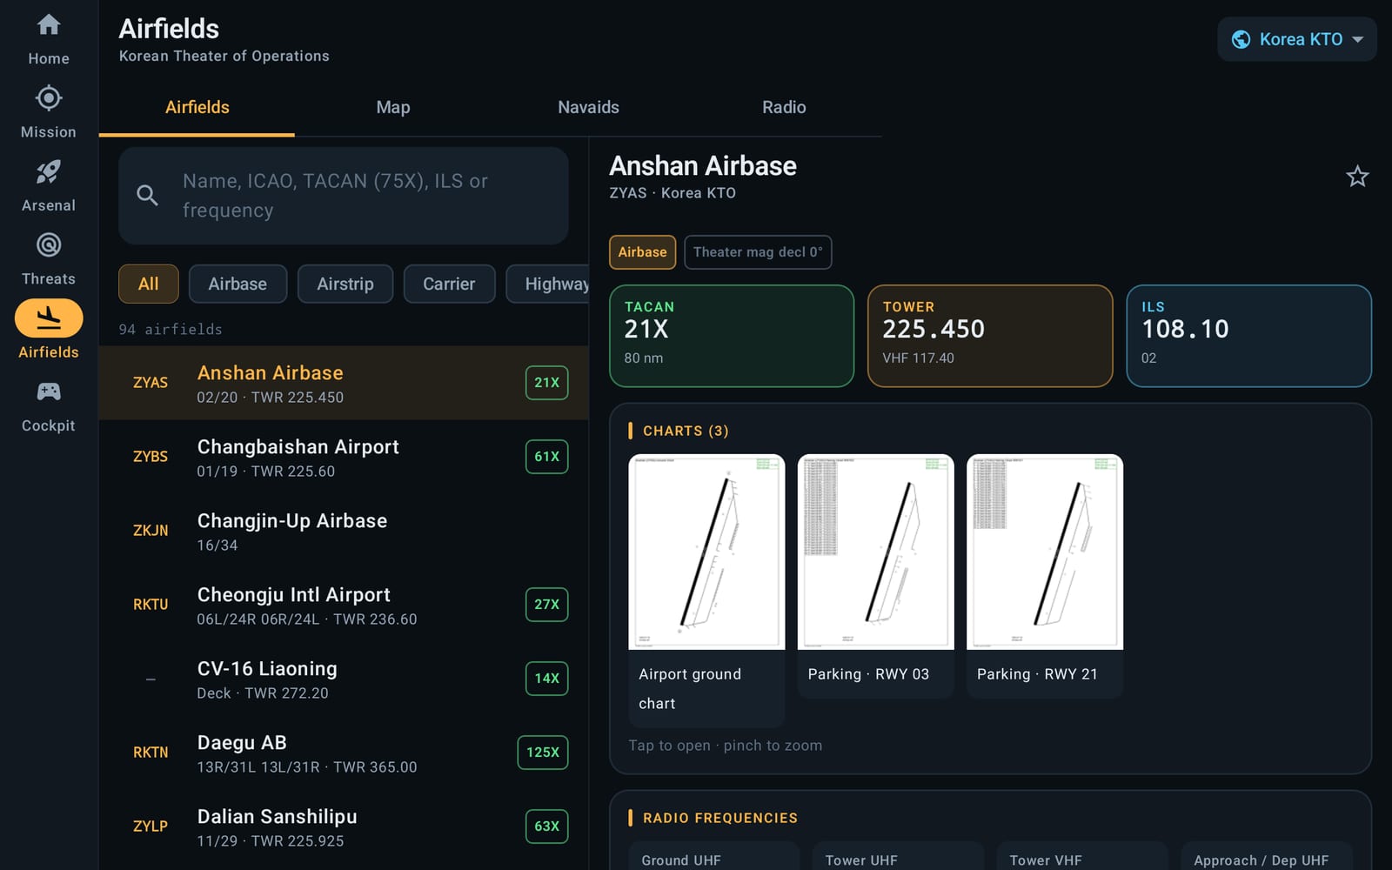Toggle the Carrier filter chip
Viewport: 1392px width, 870px height.
pyautogui.click(x=449, y=284)
